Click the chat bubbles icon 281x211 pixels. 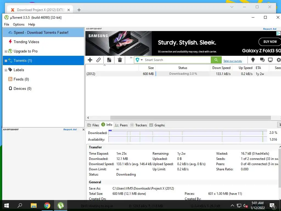click(x=262, y=60)
